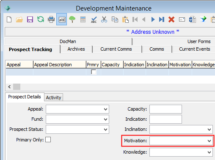Enable the Primary Only checkbox
Image resolution: width=215 pixels, height=160 pixels.
click(x=48, y=140)
